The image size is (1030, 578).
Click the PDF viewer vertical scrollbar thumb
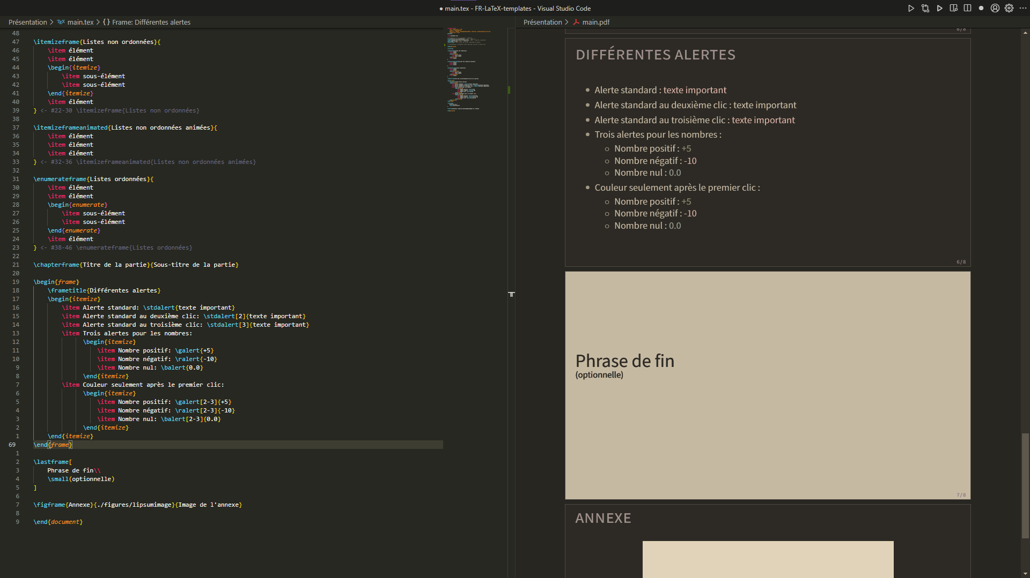pyautogui.click(x=1025, y=485)
